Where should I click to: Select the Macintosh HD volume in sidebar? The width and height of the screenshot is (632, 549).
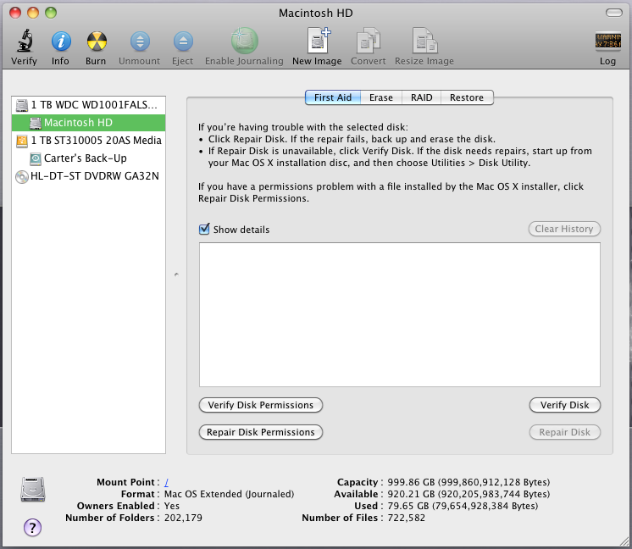89,123
